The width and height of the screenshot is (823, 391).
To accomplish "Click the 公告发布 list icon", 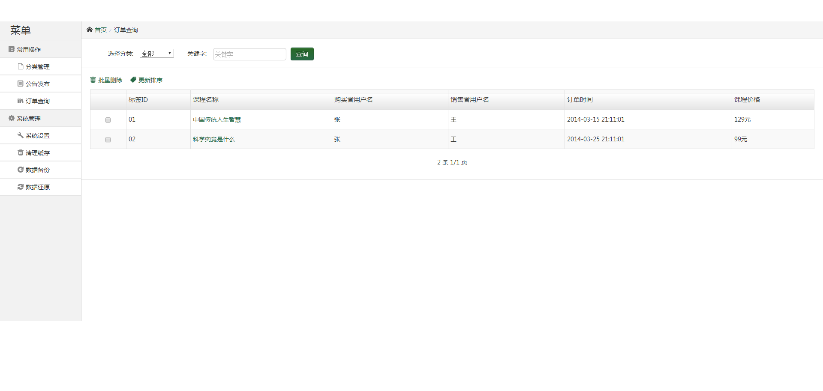I will click(x=20, y=84).
